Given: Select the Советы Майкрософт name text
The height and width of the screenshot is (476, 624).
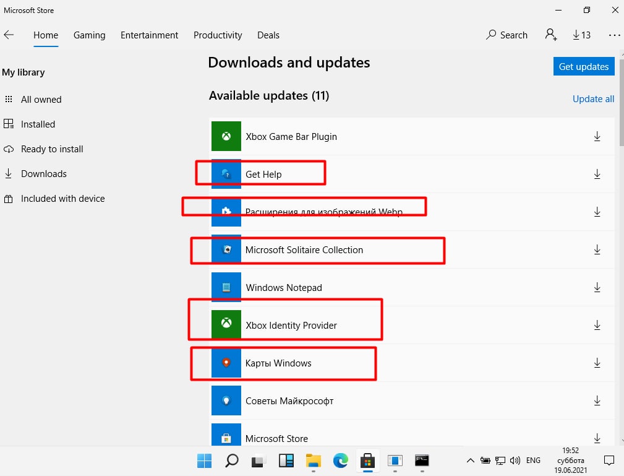Looking at the screenshot, I should coord(289,401).
